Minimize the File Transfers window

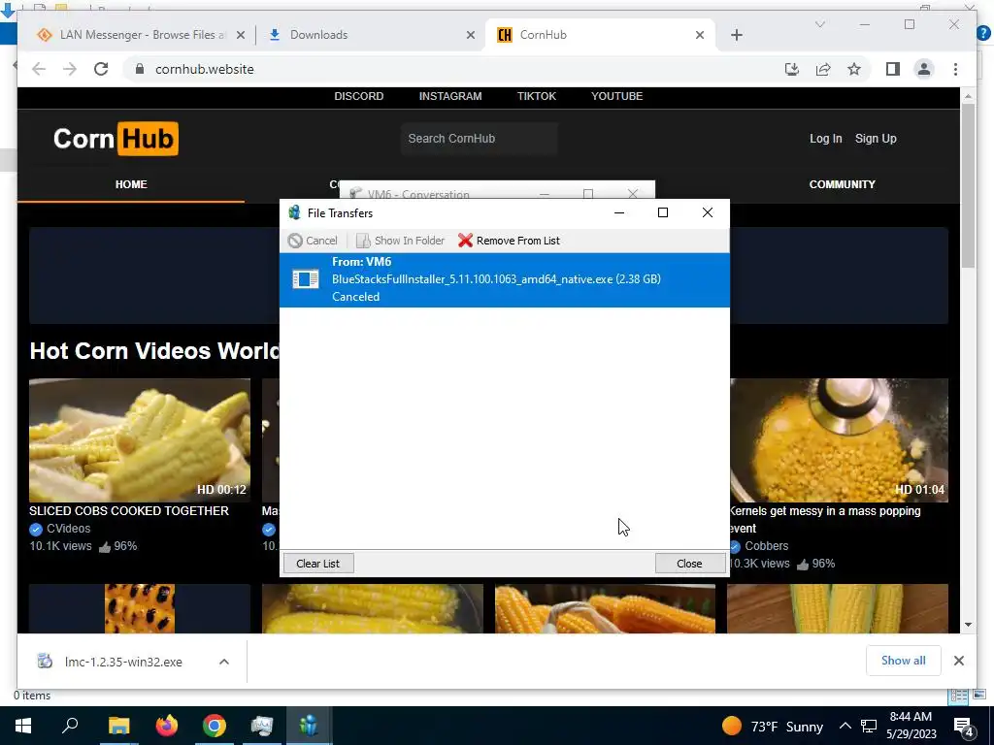click(619, 212)
